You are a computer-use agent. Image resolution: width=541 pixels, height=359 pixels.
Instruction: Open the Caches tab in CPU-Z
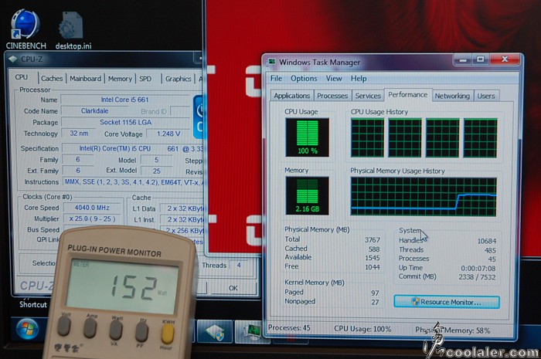(52, 79)
